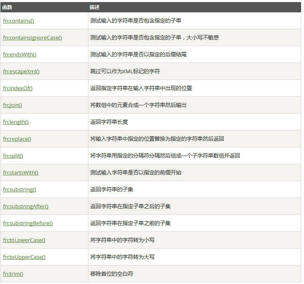Go to the fn:indexOf() page
The image size is (304, 284).
[18, 88]
